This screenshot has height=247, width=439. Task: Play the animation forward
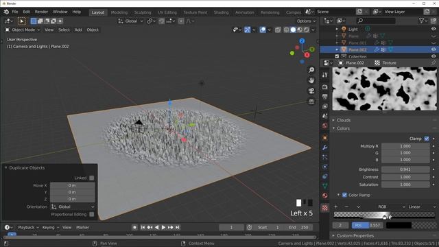(x=163, y=227)
